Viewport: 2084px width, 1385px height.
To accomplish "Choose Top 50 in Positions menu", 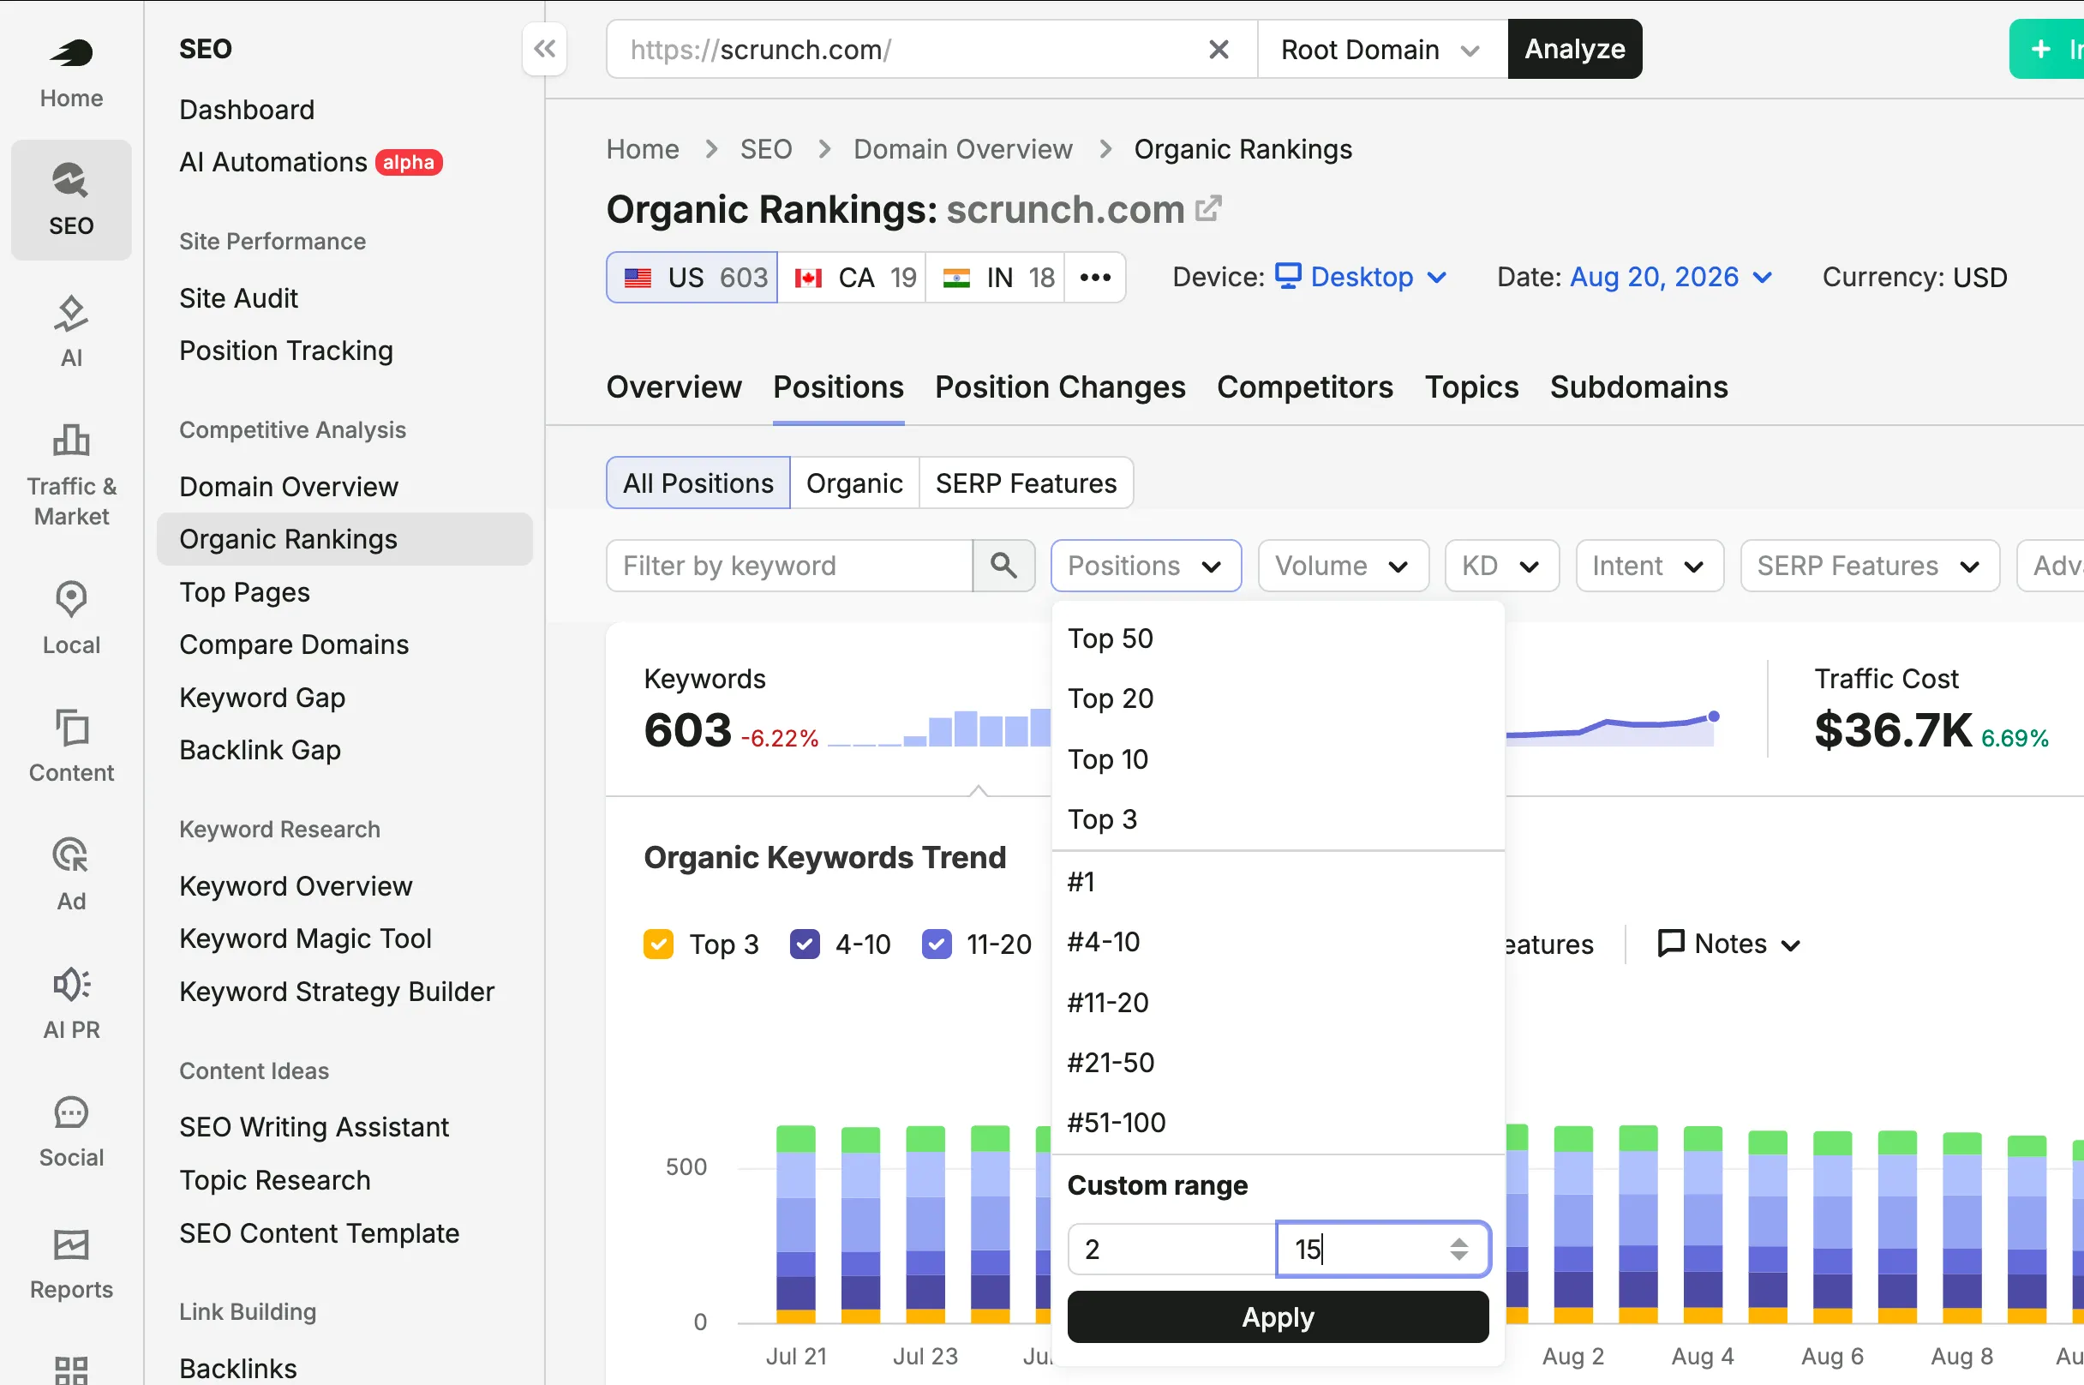I will (x=1278, y=639).
